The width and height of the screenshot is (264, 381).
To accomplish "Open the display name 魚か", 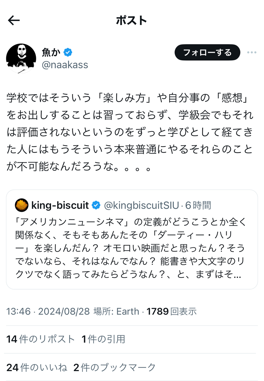I will point(51,52).
